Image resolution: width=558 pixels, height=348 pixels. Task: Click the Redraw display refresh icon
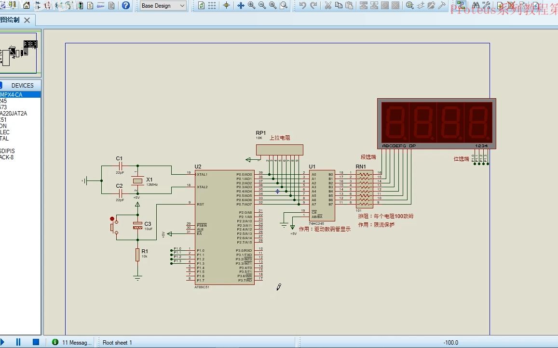(201, 6)
